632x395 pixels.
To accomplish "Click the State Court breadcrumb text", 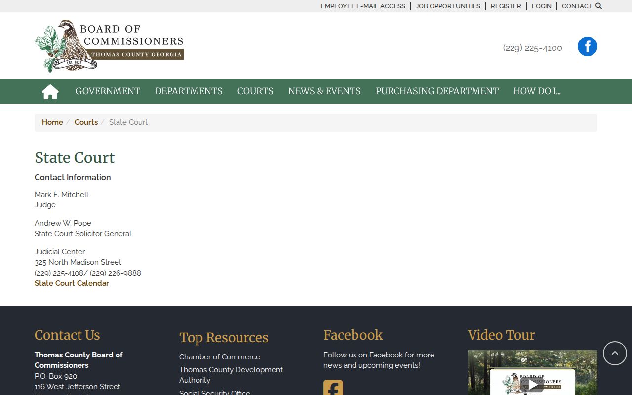I will click(128, 122).
